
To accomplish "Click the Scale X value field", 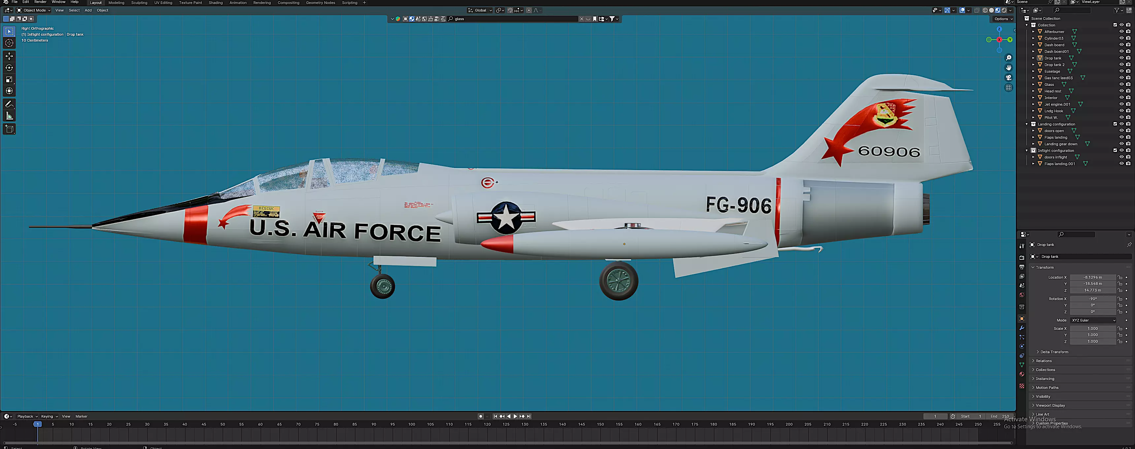I will pos(1093,328).
